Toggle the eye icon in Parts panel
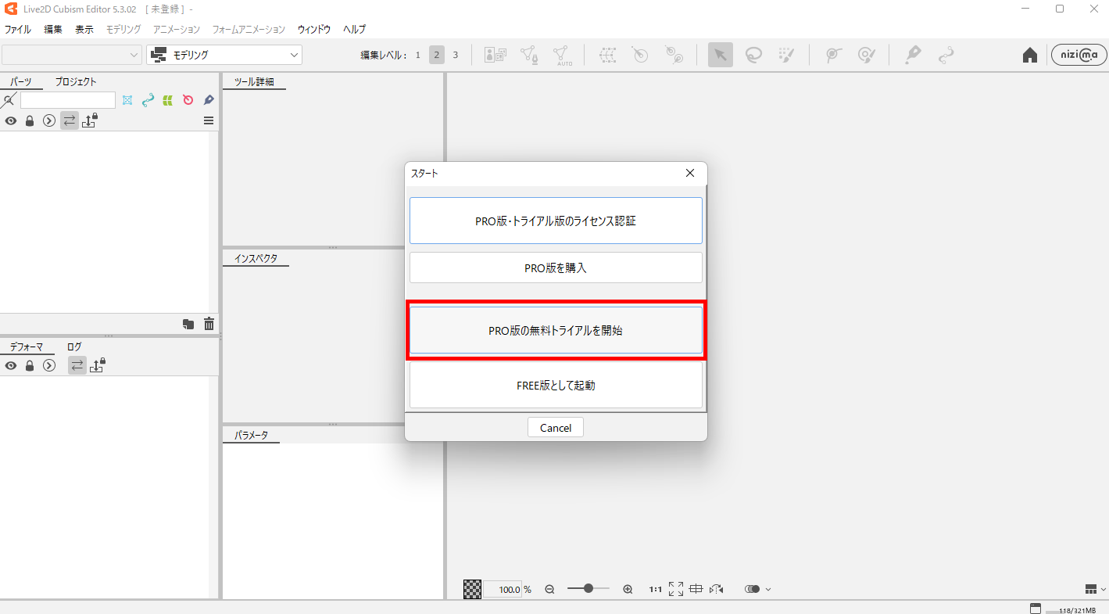 click(x=11, y=121)
